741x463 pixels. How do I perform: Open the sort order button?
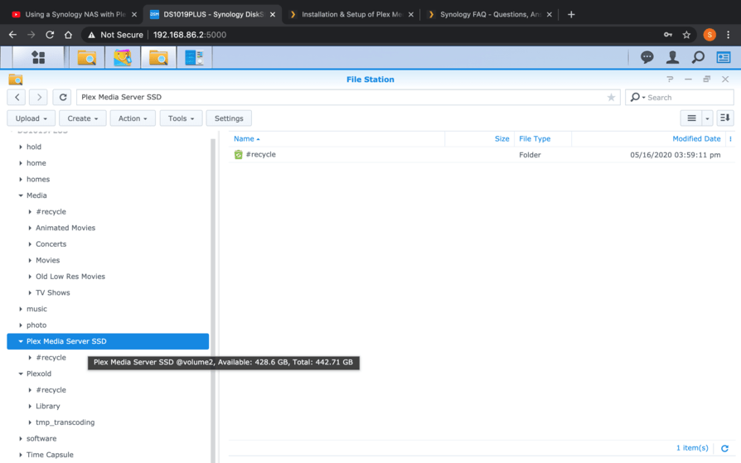point(725,118)
